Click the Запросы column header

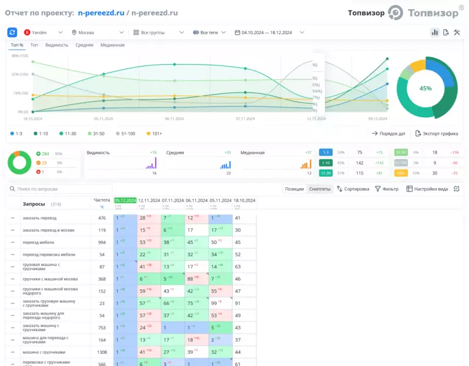tap(34, 204)
